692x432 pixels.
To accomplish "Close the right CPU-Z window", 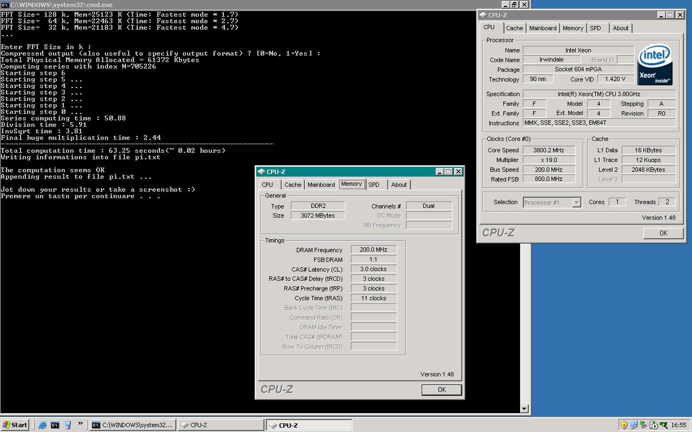I will pos(680,15).
